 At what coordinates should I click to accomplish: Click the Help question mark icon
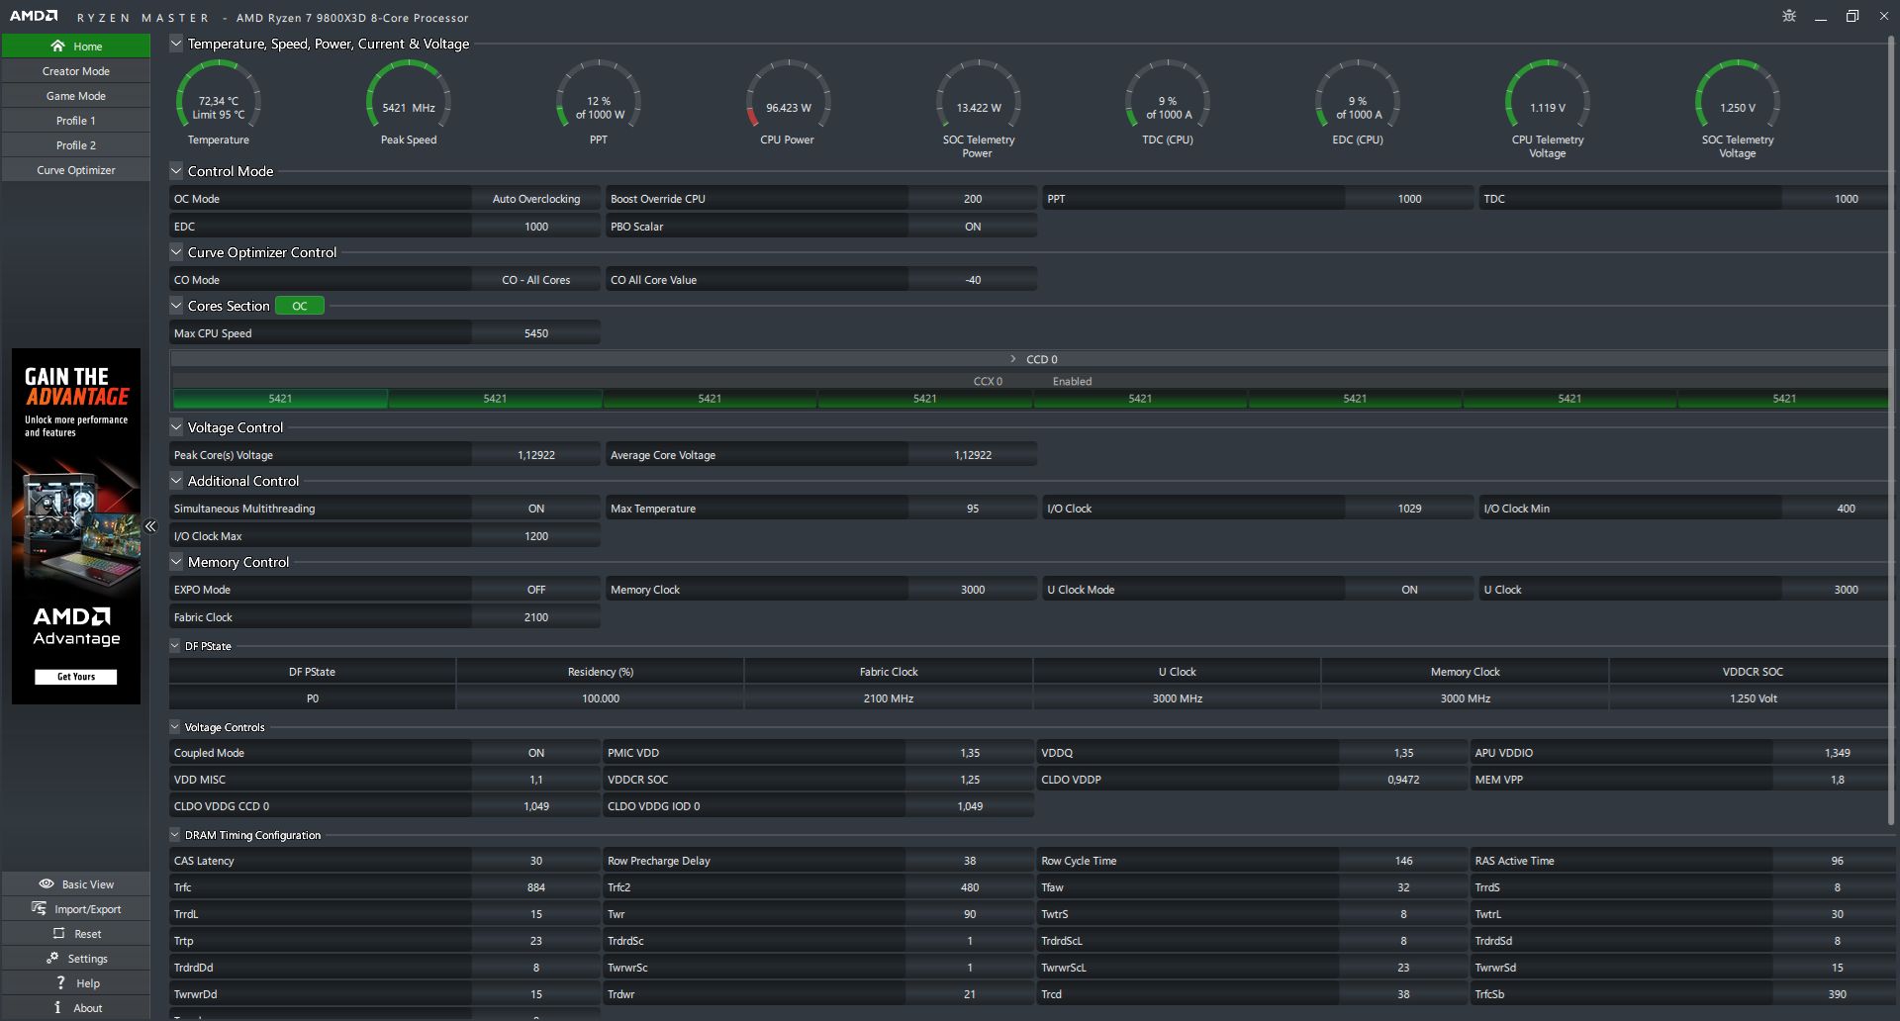click(x=60, y=982)
